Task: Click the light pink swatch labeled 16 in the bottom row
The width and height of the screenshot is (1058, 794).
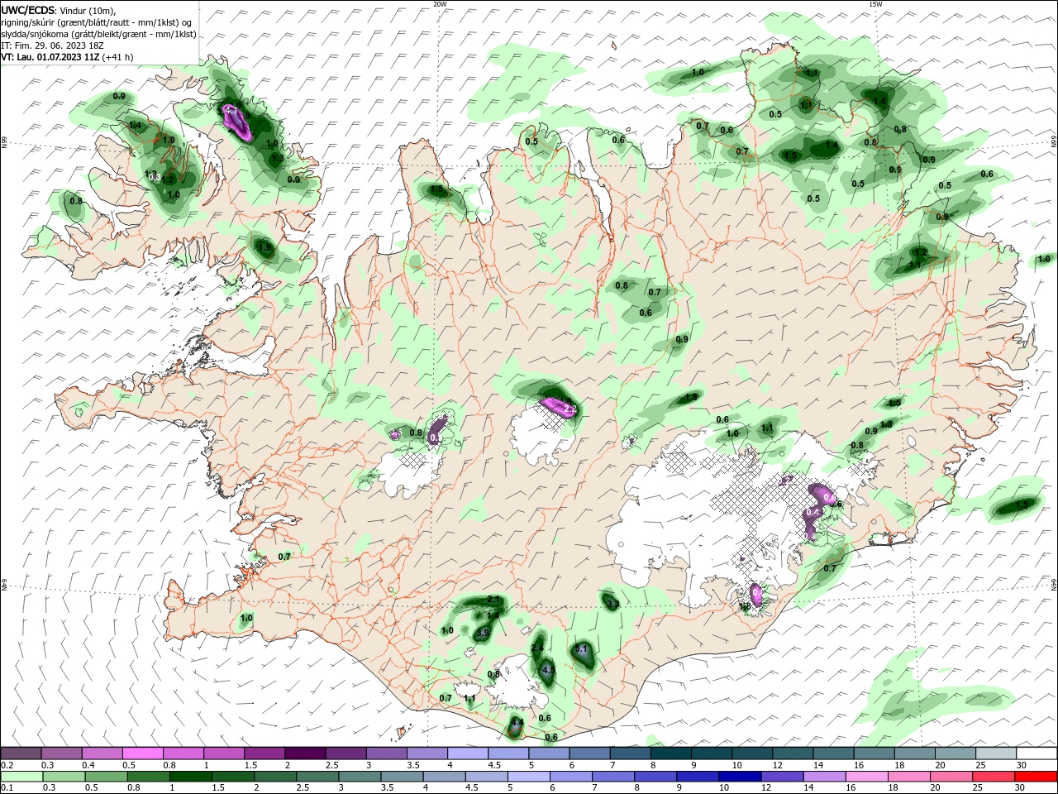Action: [x=866, y=776]
